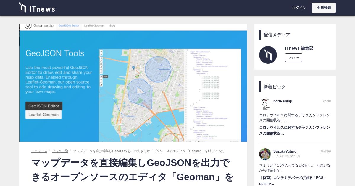Click the 配信メディア section heading
Viewport: 355px width, 186px height.
277,35
